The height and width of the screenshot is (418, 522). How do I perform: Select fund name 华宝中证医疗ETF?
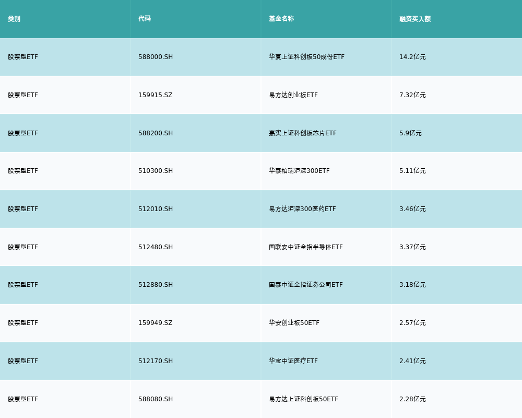(293, 361)
